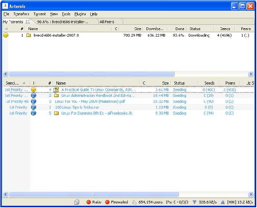
Task: Click the yellow health icon of livecd torrent
Action: click(6, 35)
